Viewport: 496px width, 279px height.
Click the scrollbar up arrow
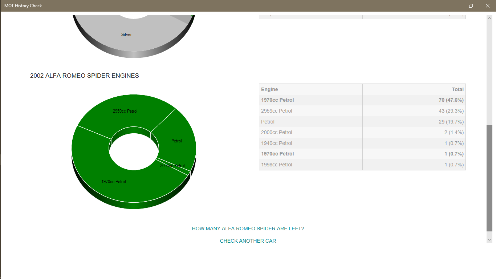tap(489, 18)
